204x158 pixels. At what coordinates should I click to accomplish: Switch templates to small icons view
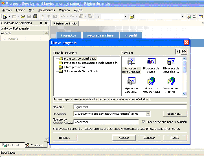coord(184,52)
